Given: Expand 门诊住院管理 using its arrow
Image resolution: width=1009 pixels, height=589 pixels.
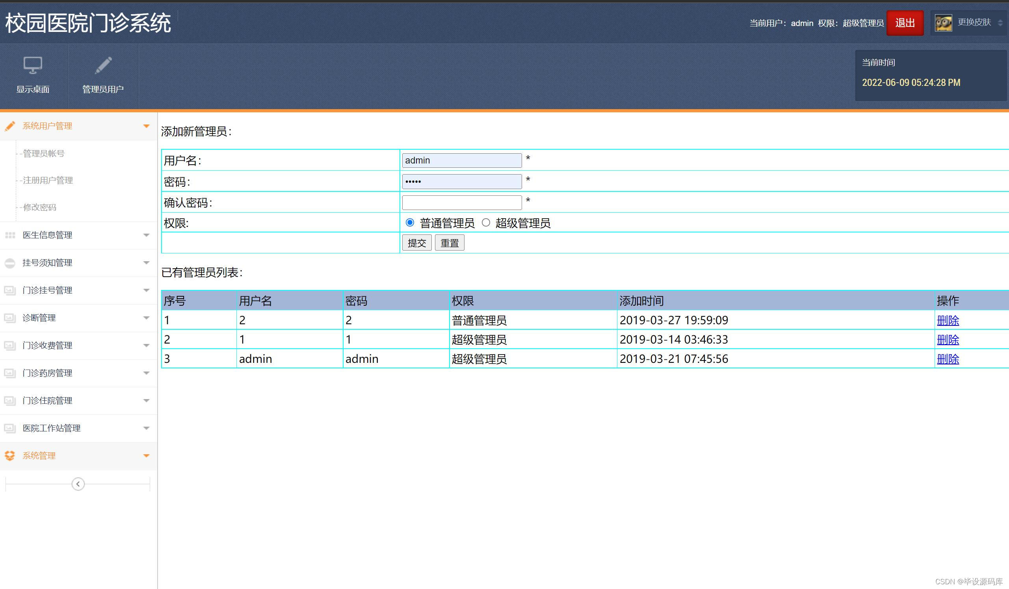Looking at the screenshot, I should click(x=147, y=401).
